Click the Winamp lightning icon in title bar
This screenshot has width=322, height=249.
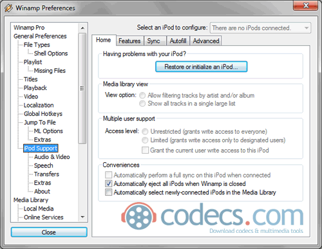8,8
